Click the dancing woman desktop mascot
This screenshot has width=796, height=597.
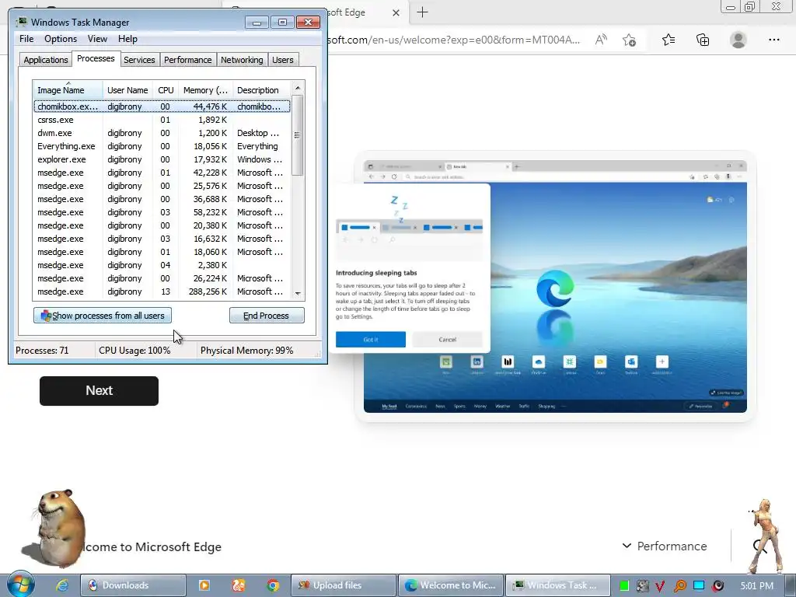pos(764,536)
